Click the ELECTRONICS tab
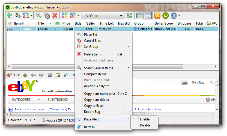 [x=58, y=100]
